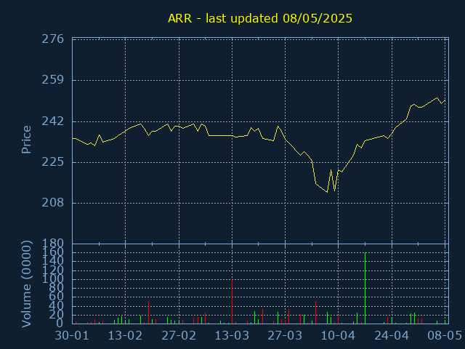Click the tall red volume bar at 13-03
Viewport: 465px width, 349px height.
tap(232, 301)
